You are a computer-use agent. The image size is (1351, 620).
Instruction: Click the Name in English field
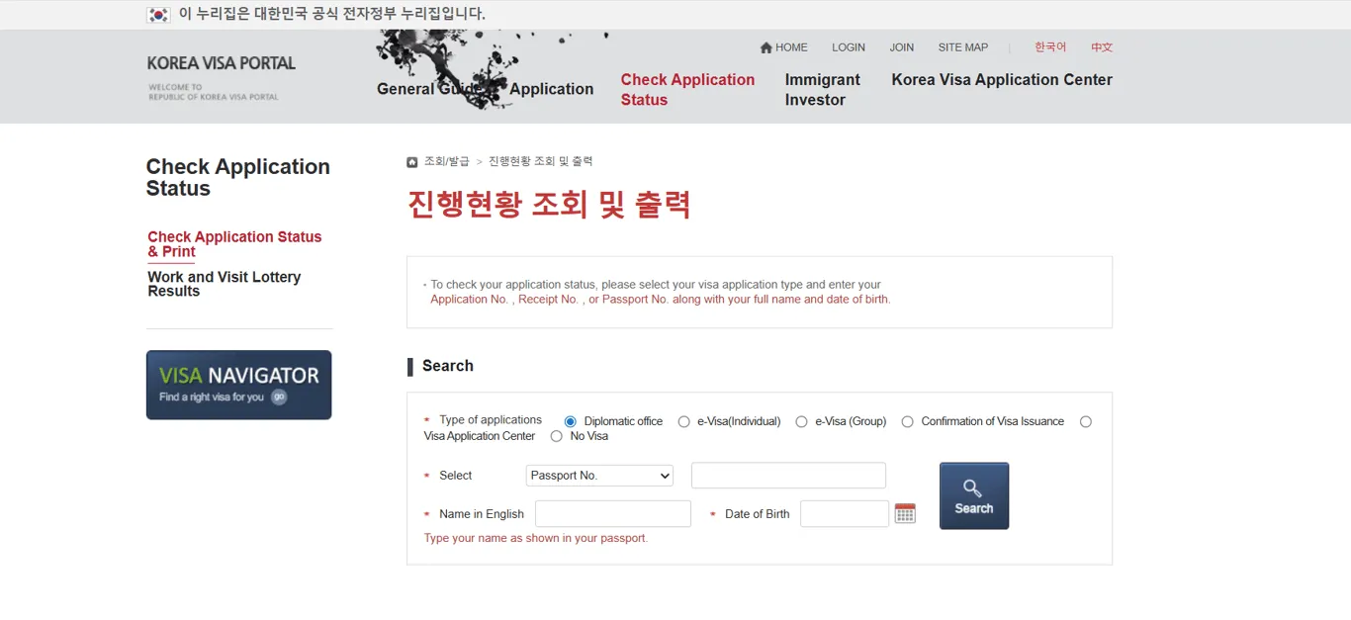(612, 514)
